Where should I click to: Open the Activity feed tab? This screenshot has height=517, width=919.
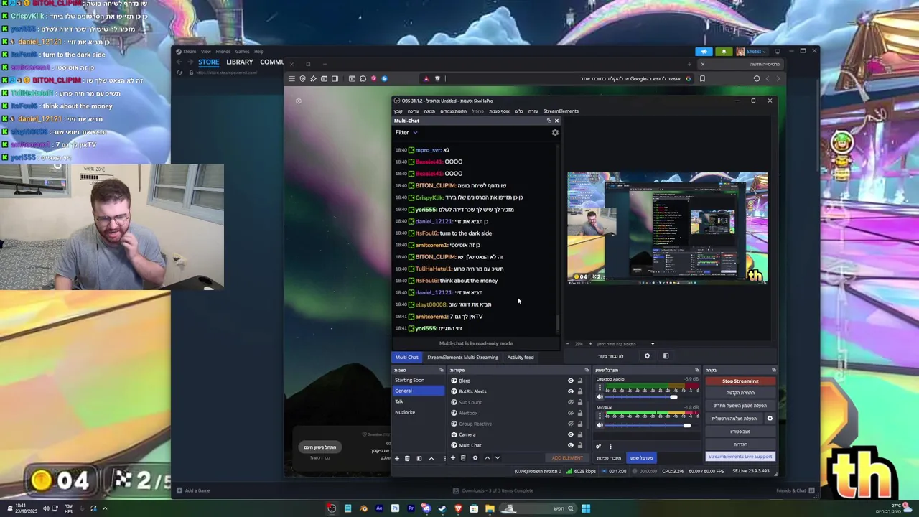pos(521,357)
